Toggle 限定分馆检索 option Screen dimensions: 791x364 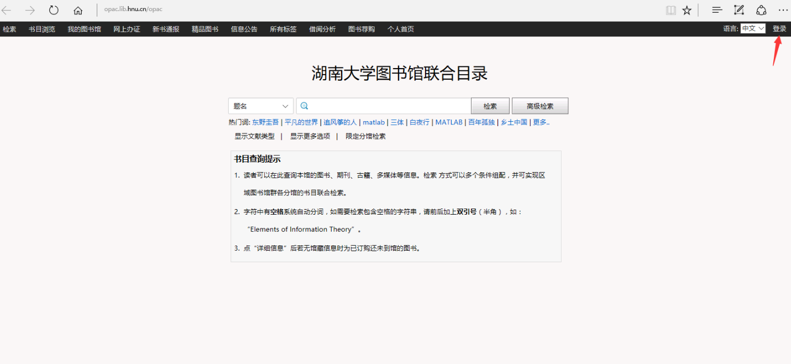point(366,136)
